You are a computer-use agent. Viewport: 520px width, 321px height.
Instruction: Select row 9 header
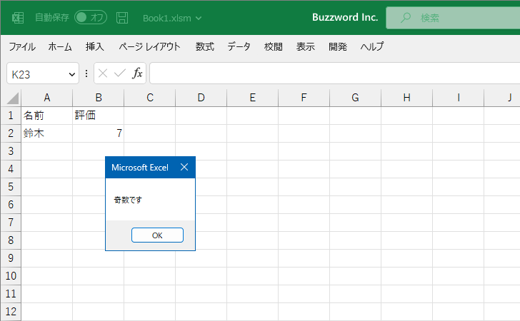[x=11, y=258]
